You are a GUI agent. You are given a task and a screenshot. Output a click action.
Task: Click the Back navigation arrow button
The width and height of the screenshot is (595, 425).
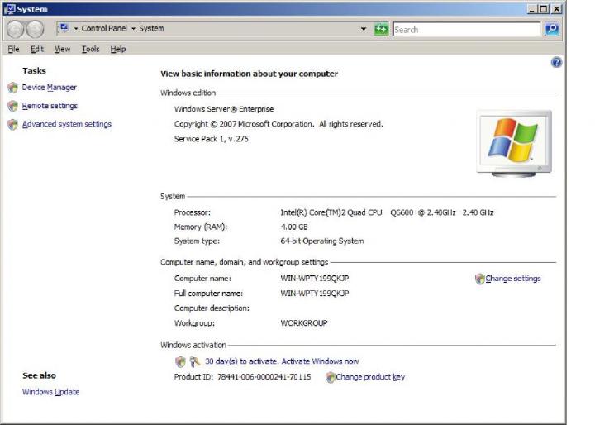coord(15,29)
